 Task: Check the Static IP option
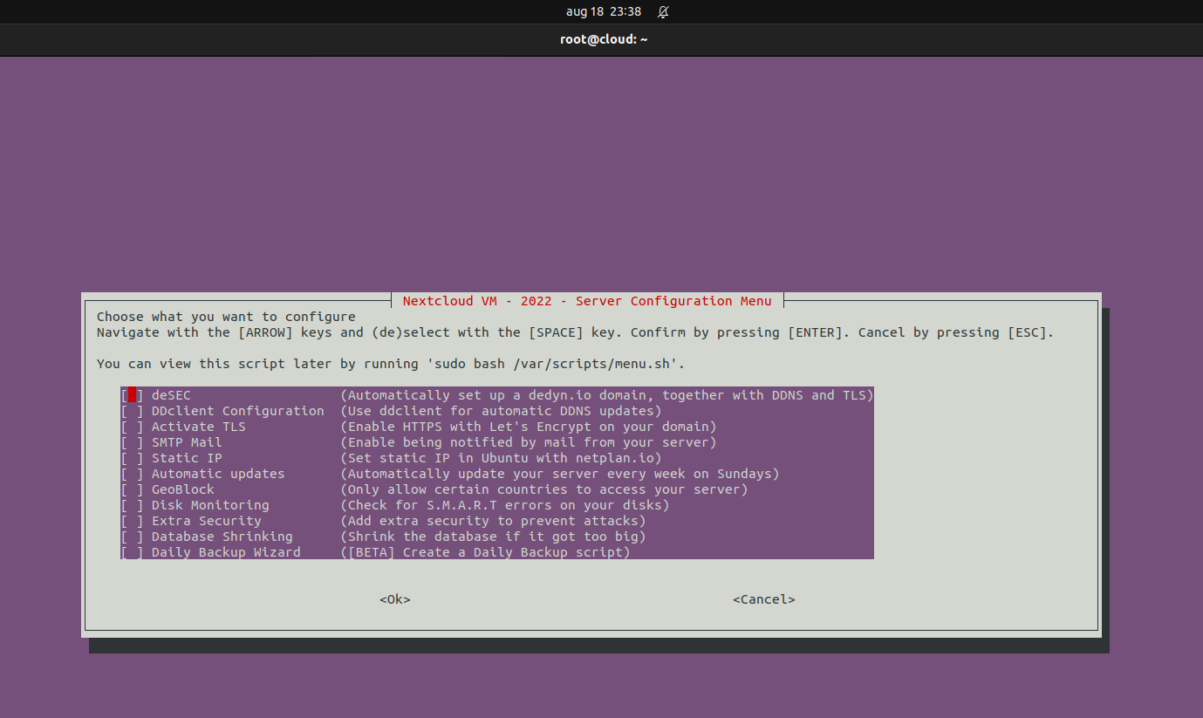pyautogui.click(x=130, y=457)
